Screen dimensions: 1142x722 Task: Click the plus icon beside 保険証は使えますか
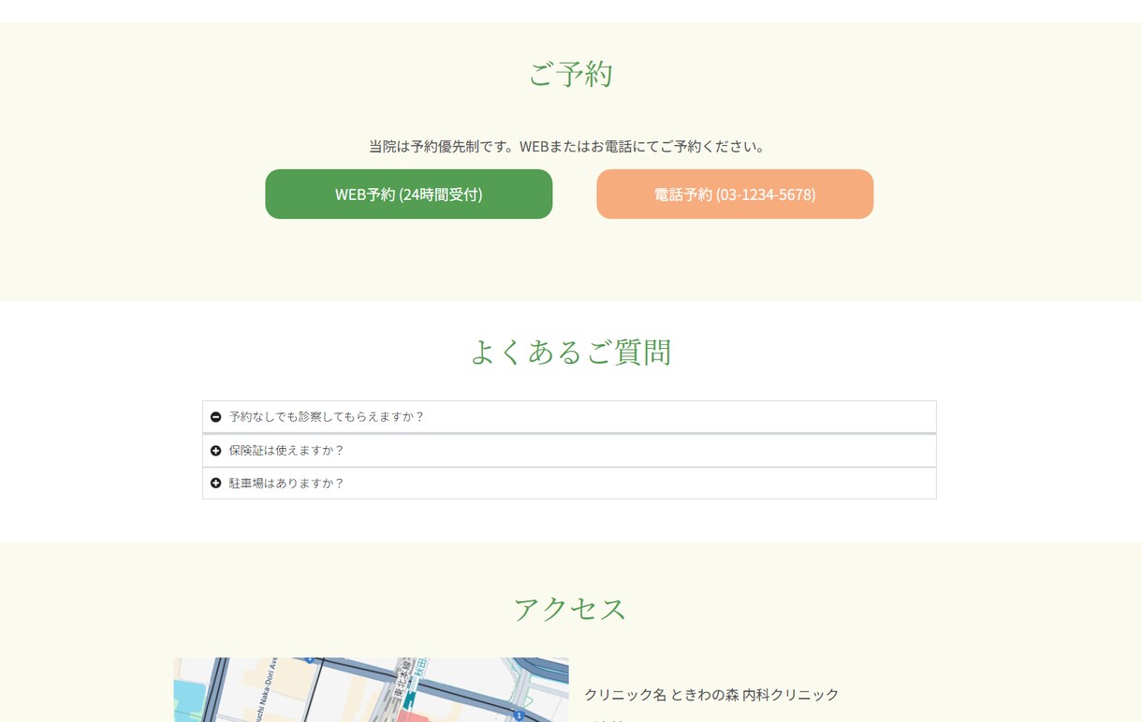coord(216,451)
